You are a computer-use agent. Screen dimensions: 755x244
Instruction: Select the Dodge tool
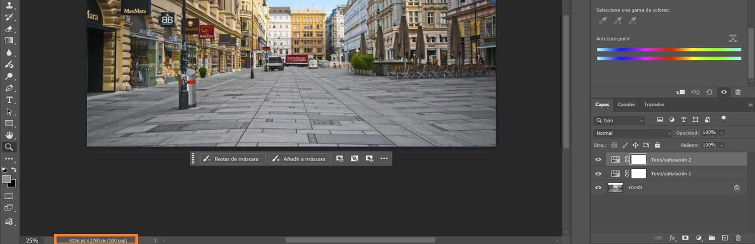[9, 76]
